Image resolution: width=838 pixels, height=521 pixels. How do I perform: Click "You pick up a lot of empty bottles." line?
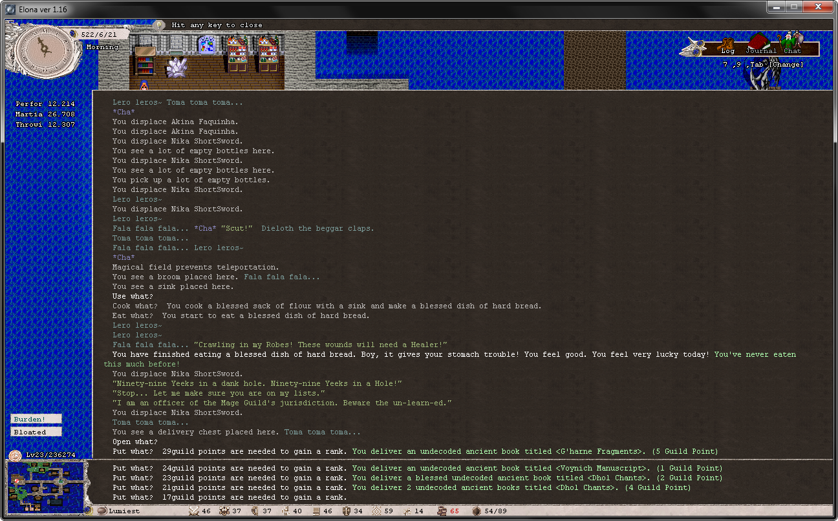191,180
